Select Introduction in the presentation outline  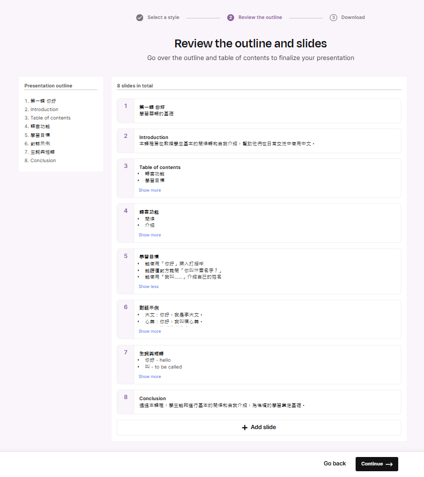[44, 110]
